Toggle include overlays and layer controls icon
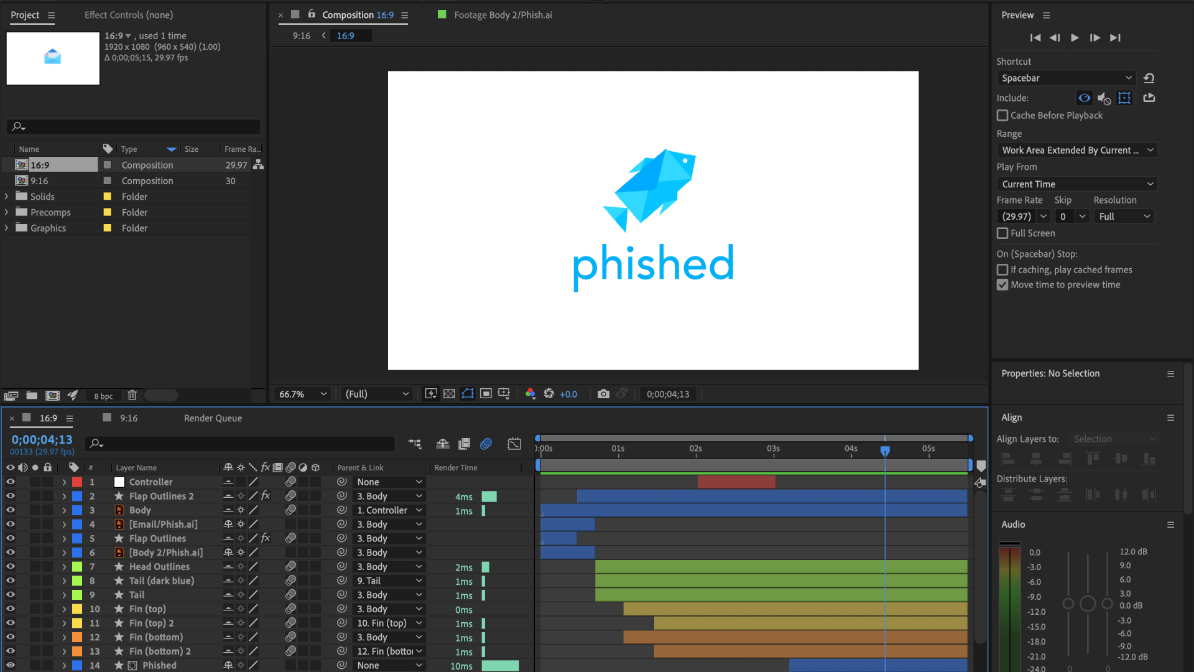The width and height of the screenshot is (1194, 672). point(1124,98)
